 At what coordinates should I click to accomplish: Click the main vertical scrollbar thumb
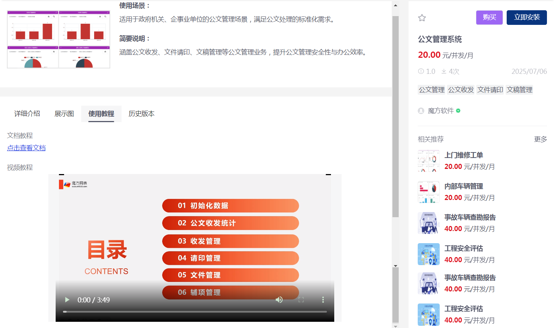click(x=395, y=117)
